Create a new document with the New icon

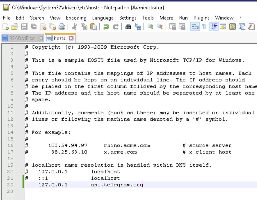pos(5,27)
